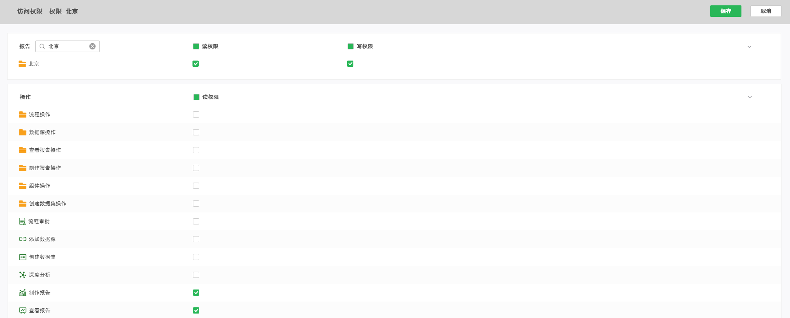Uncheck read permission for 制作报告
Screen dimensions: 790x318
[x=196, y=293]
